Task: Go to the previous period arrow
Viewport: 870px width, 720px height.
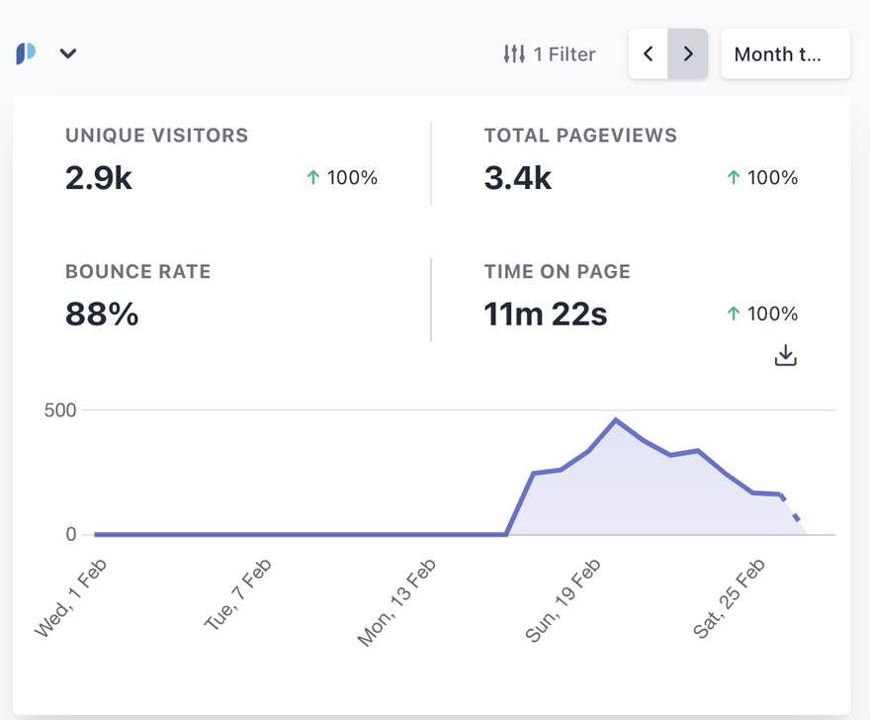Action: point(649,53)
